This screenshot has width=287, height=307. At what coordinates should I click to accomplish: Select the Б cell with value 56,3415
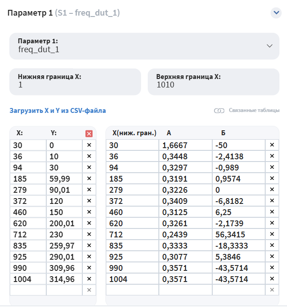pos(238,234)
